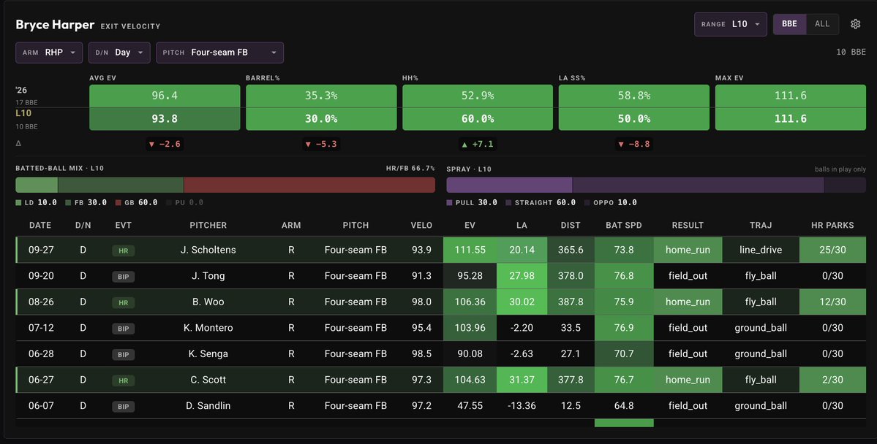Viewport: 877px width, 444px height.
Task: Click the BIP badge in D. Sandlin row
Action: 123,407
